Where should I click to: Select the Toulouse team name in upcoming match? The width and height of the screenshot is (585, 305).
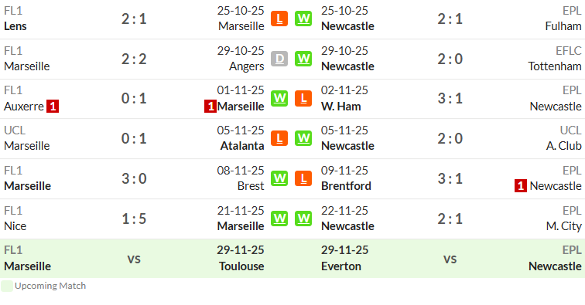point(241,266)
